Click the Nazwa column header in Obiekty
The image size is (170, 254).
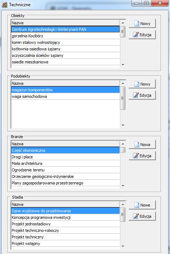click(65, 23)
